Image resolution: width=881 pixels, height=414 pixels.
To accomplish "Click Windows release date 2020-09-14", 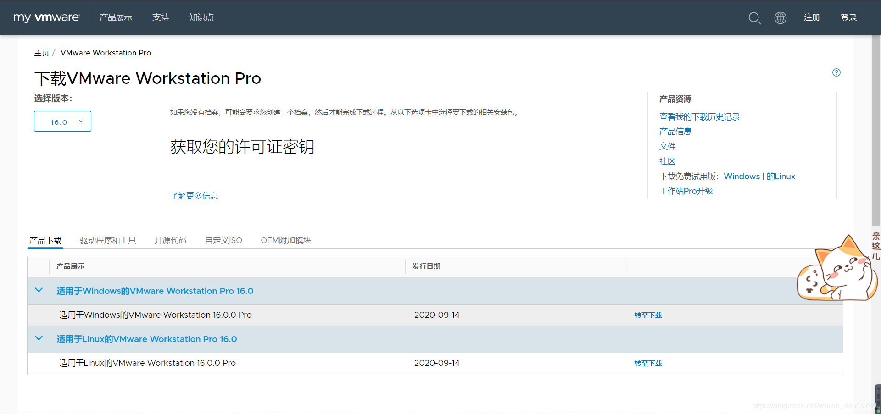I will coord(436,315).
